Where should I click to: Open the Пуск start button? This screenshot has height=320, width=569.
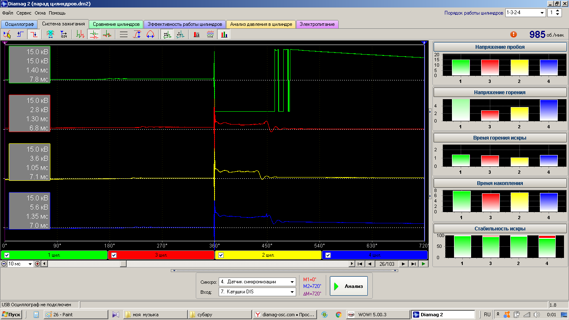coord(12,315)
